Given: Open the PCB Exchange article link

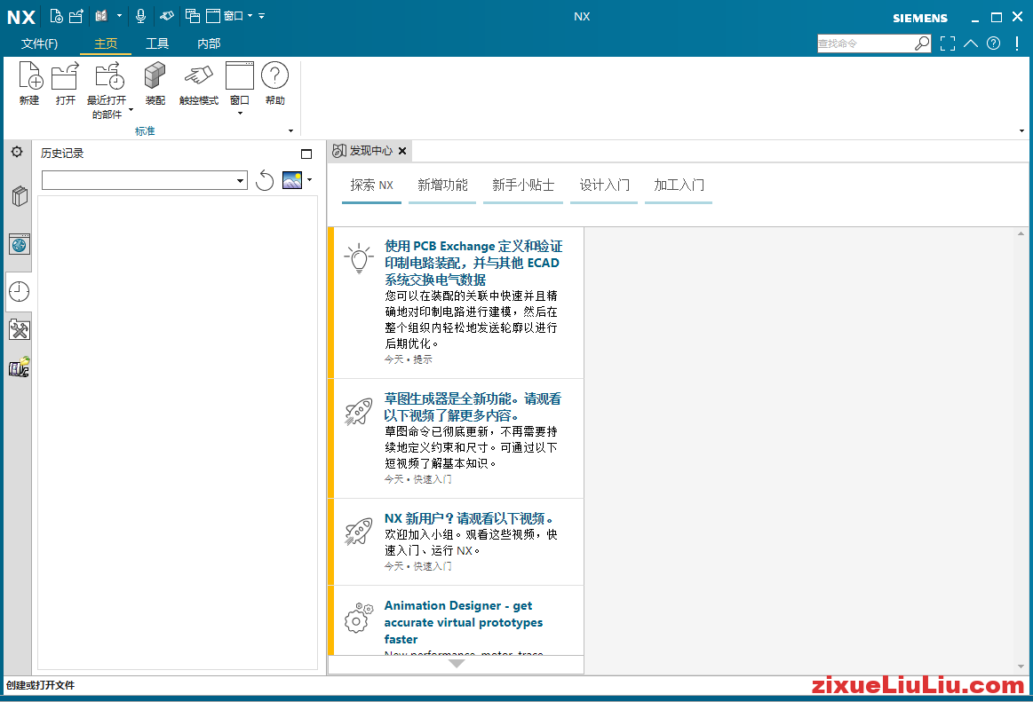Looking at the screenshot, I should tap(473, 263).
